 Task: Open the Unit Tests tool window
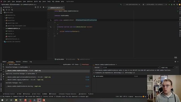pyautogui.click(x=36, y=94)
